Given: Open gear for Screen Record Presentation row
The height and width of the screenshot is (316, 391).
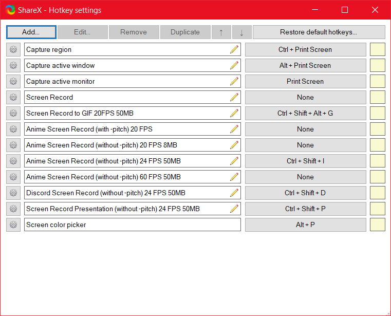Looking at the screenshot, I should click(x=13, y=209).
